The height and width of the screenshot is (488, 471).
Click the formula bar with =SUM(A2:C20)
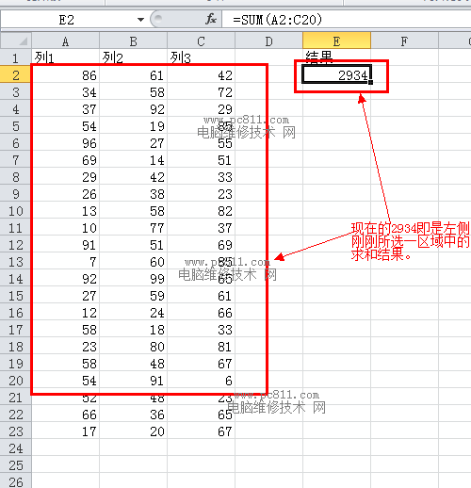click(x=347, y=20)
